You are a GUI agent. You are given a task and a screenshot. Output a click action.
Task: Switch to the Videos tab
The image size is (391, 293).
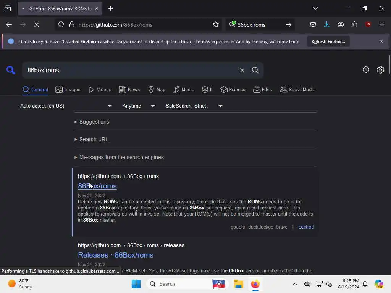click(x=100, y=90)
